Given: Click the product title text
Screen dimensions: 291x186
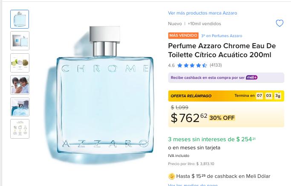Looking at the screenshot, I should [x=222, y=50].
